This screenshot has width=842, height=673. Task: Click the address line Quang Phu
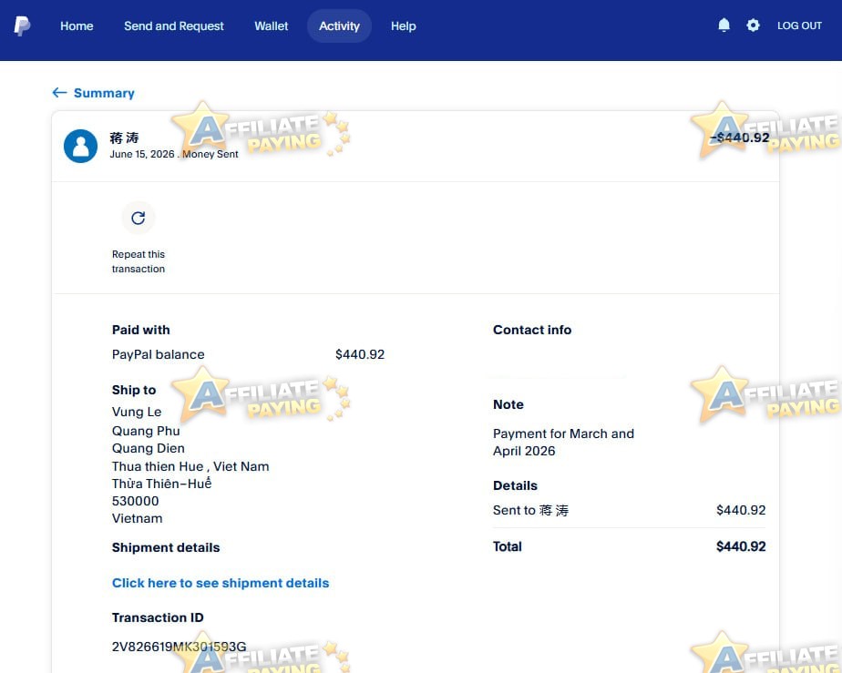(x=146, y=431)
